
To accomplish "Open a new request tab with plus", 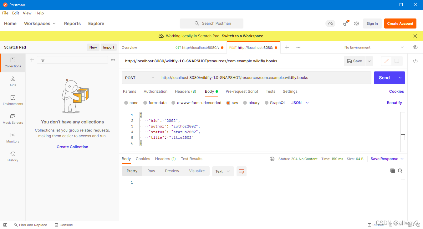I will 287,47.
